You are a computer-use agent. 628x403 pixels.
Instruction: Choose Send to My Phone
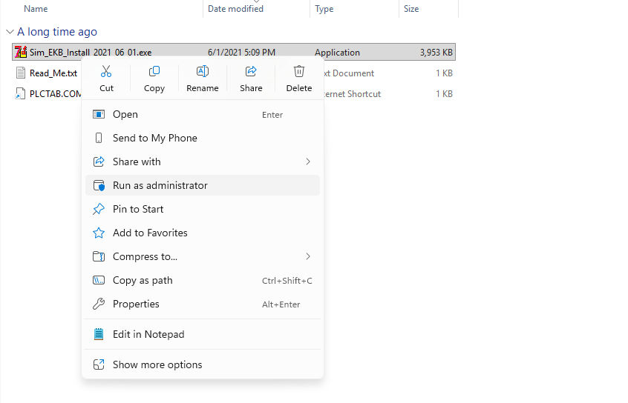(x=154, y=138)
